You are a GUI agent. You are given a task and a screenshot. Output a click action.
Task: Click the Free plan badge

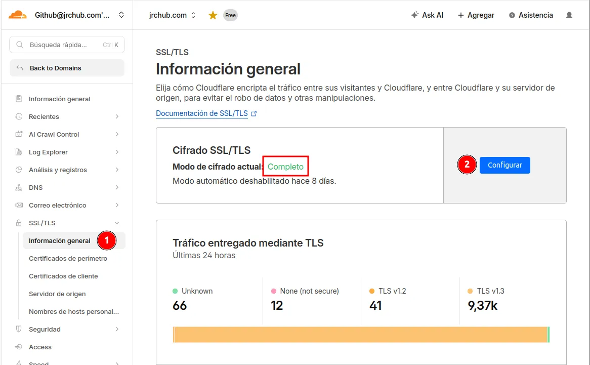coord(230,15)
